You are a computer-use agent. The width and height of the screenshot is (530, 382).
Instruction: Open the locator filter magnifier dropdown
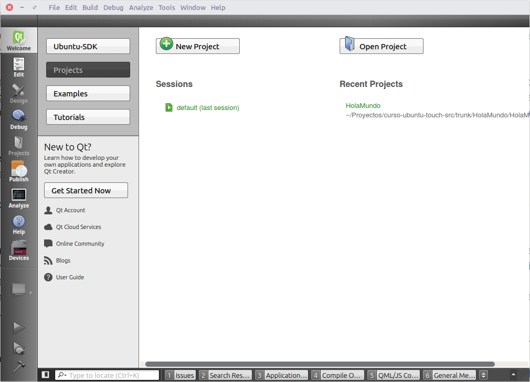pyautogui.click(x=62, y=375)
